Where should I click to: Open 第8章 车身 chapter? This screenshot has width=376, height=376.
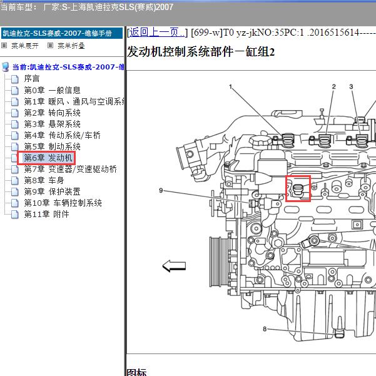pyautogui.click(x=44, y=180)
